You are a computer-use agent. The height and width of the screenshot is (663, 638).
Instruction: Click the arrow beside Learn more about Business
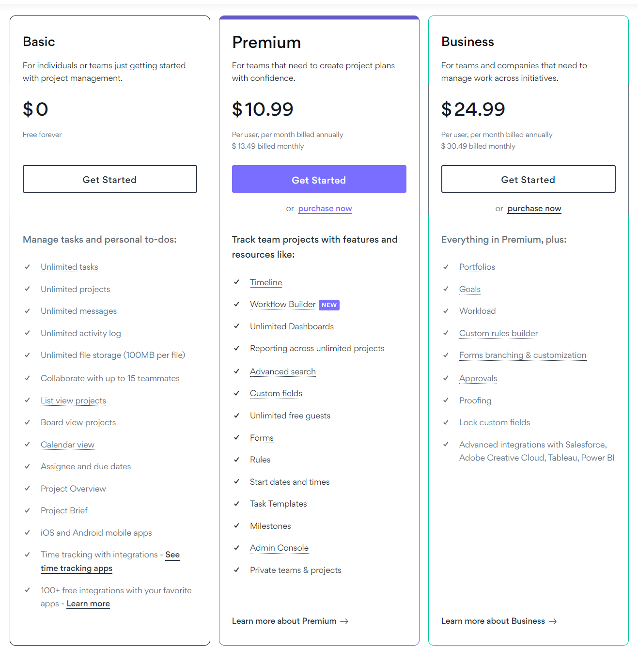click(553, 621)
